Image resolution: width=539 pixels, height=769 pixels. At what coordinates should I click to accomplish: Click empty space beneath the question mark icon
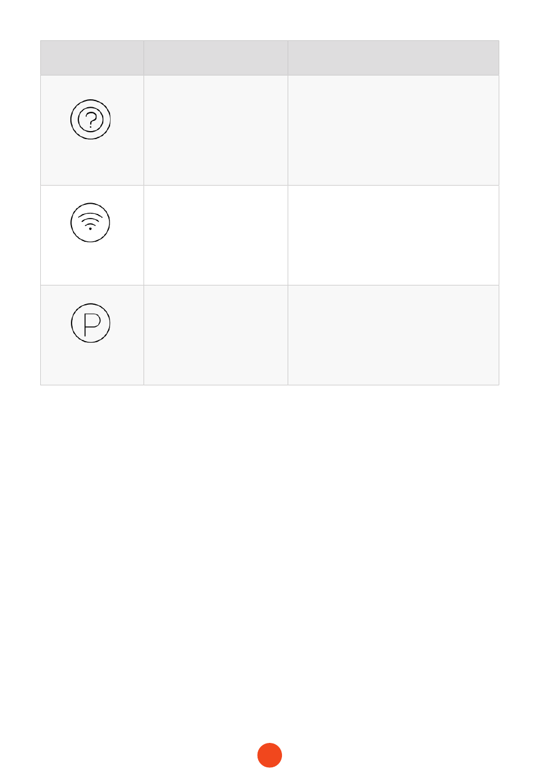[92, 163]
